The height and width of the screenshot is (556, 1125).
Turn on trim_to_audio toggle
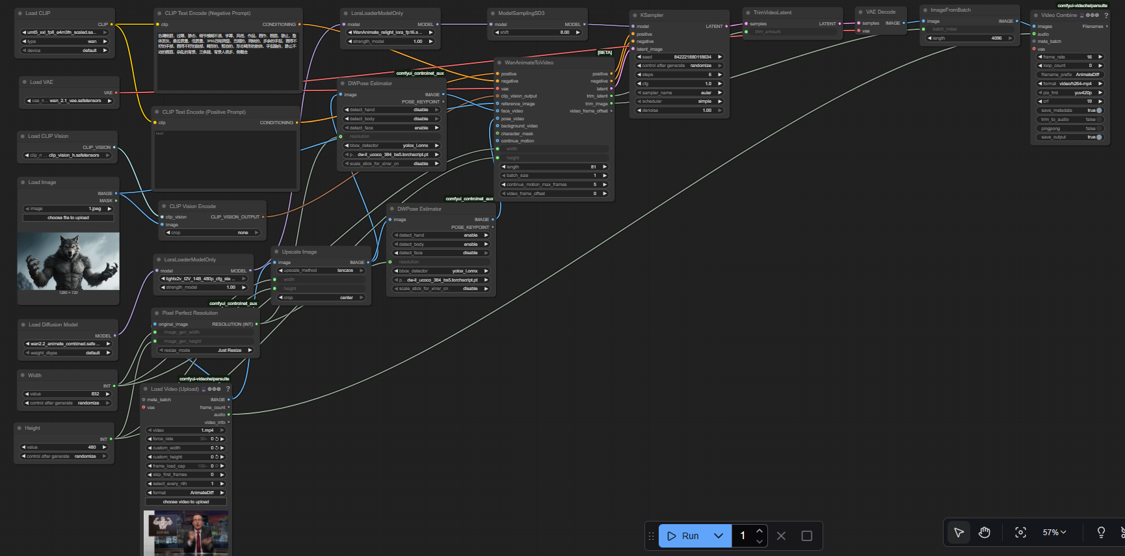[x=1098, y=120]
